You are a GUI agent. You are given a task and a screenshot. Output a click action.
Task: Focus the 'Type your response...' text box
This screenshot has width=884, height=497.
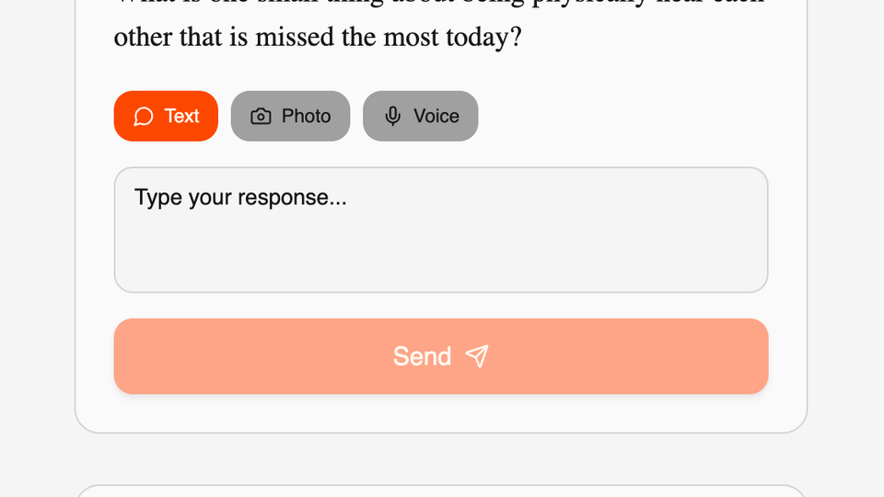440,230
